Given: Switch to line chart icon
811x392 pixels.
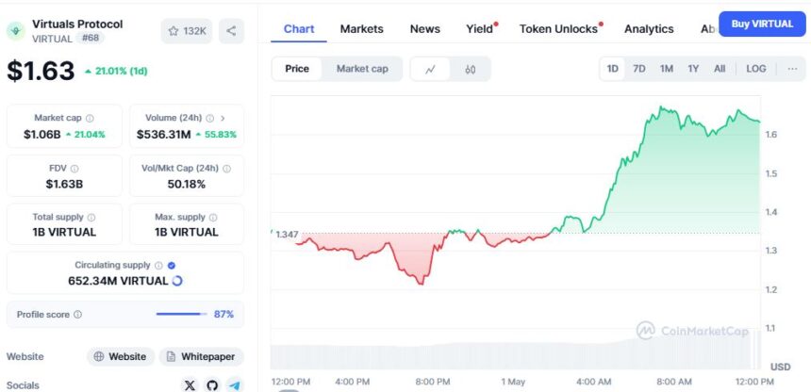Looking at the screenshot, I should pyautogui.click(x=430, y=70).
